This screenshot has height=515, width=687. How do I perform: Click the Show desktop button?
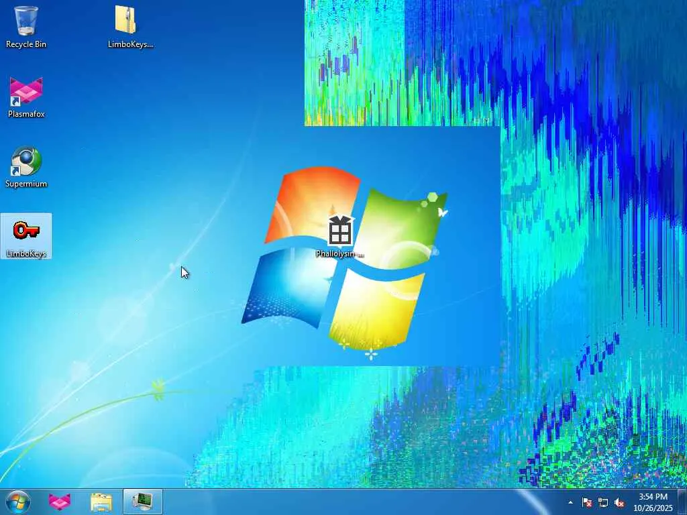tap(682, 502)
